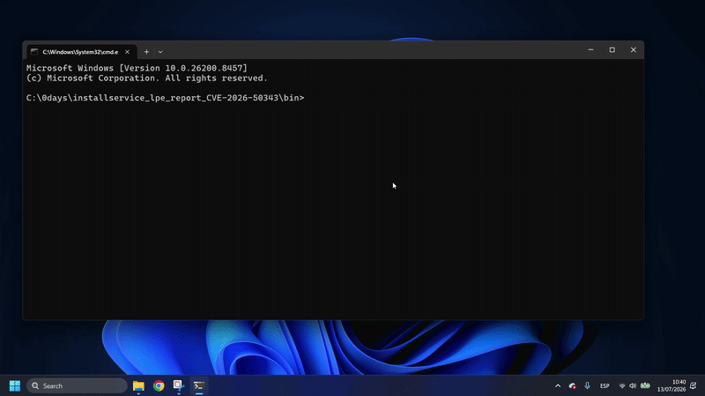This screenshot has width=705, height=396.
Task: Click the Microsoft Corporation copyright line
Action: 147,78
